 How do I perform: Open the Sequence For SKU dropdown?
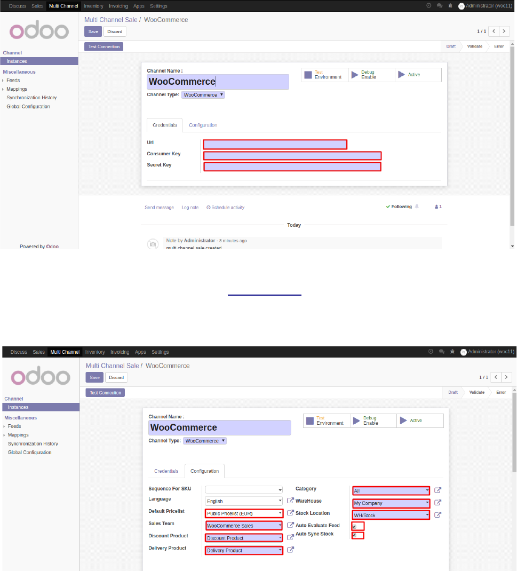click(244, 490)
